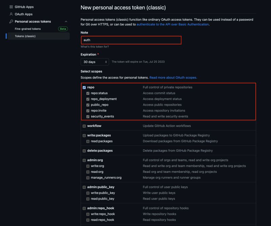The width and height of the screenshot is (271, 226).
Task: Check the write:public_key checkbox
Action: (x=88, y=193)
